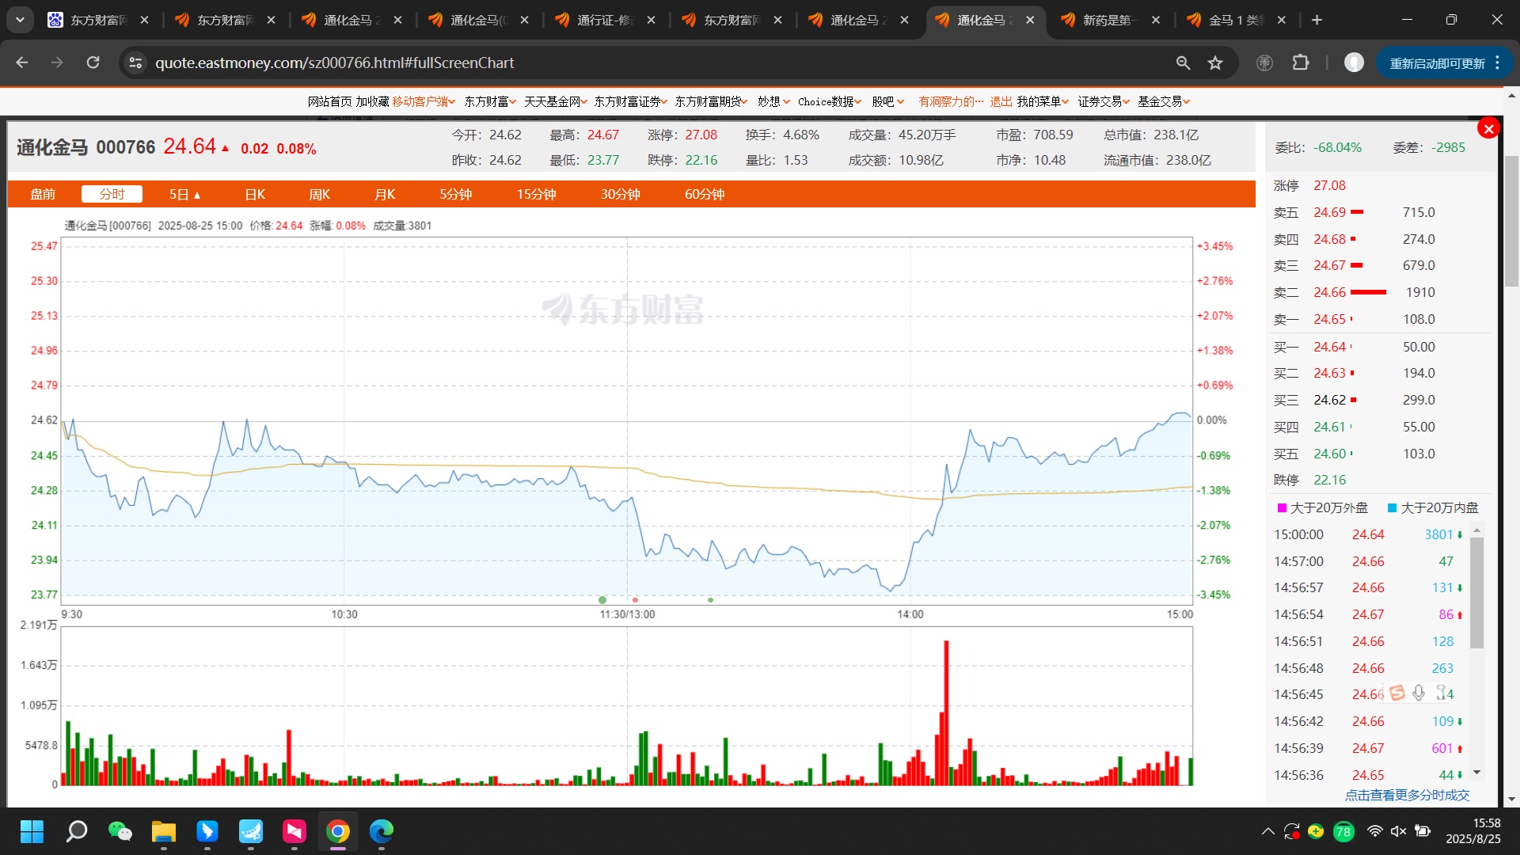The height and width of the screenshot is (855, 1520).
Task: Open the 网站首页 link
Action: (x=329, y=101)
